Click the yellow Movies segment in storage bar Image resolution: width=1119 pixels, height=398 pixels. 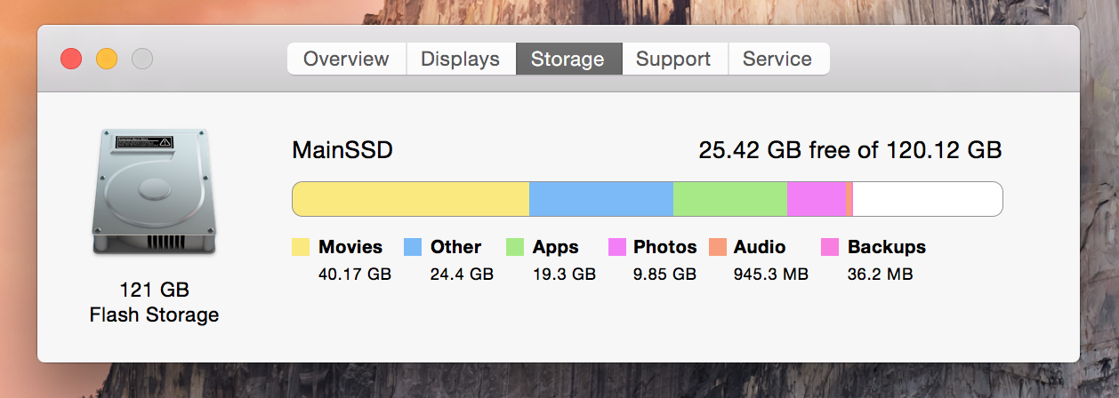(x=411, y=199)
